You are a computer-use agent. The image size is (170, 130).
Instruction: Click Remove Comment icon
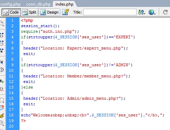(2, 108)
